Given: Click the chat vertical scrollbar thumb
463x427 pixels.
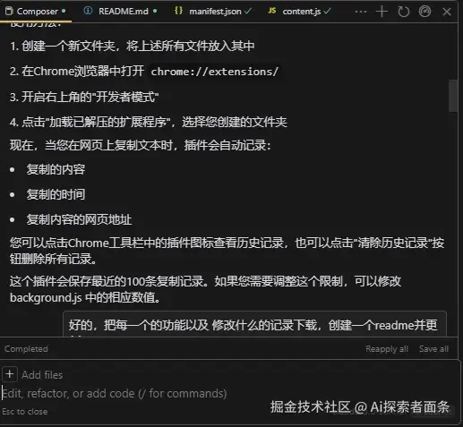Looking at the screenshot, I should coord(453,96).
